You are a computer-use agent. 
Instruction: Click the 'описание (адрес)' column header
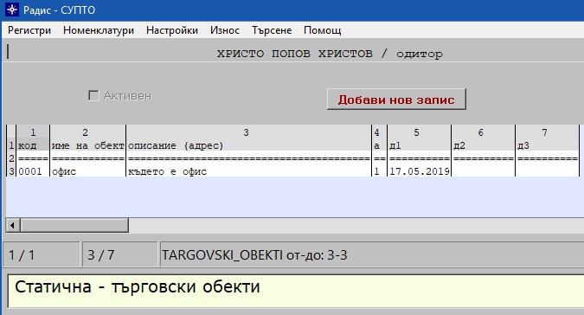tap(249, 145)
